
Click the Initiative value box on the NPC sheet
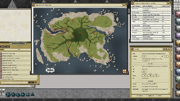click(144, 56)
